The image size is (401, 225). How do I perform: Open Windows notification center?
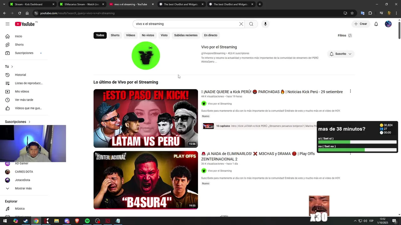coord(394,221)
